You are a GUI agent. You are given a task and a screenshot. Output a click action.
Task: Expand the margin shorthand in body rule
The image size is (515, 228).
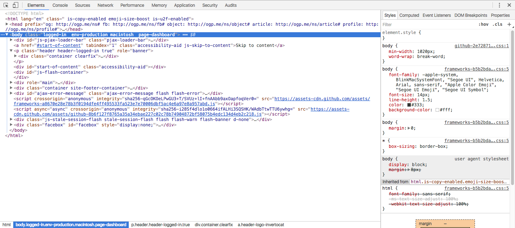point(409,128)
